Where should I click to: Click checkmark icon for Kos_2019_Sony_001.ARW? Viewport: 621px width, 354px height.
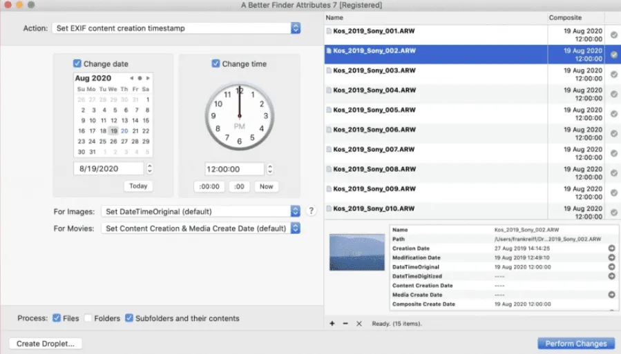[x=614, y=35]
